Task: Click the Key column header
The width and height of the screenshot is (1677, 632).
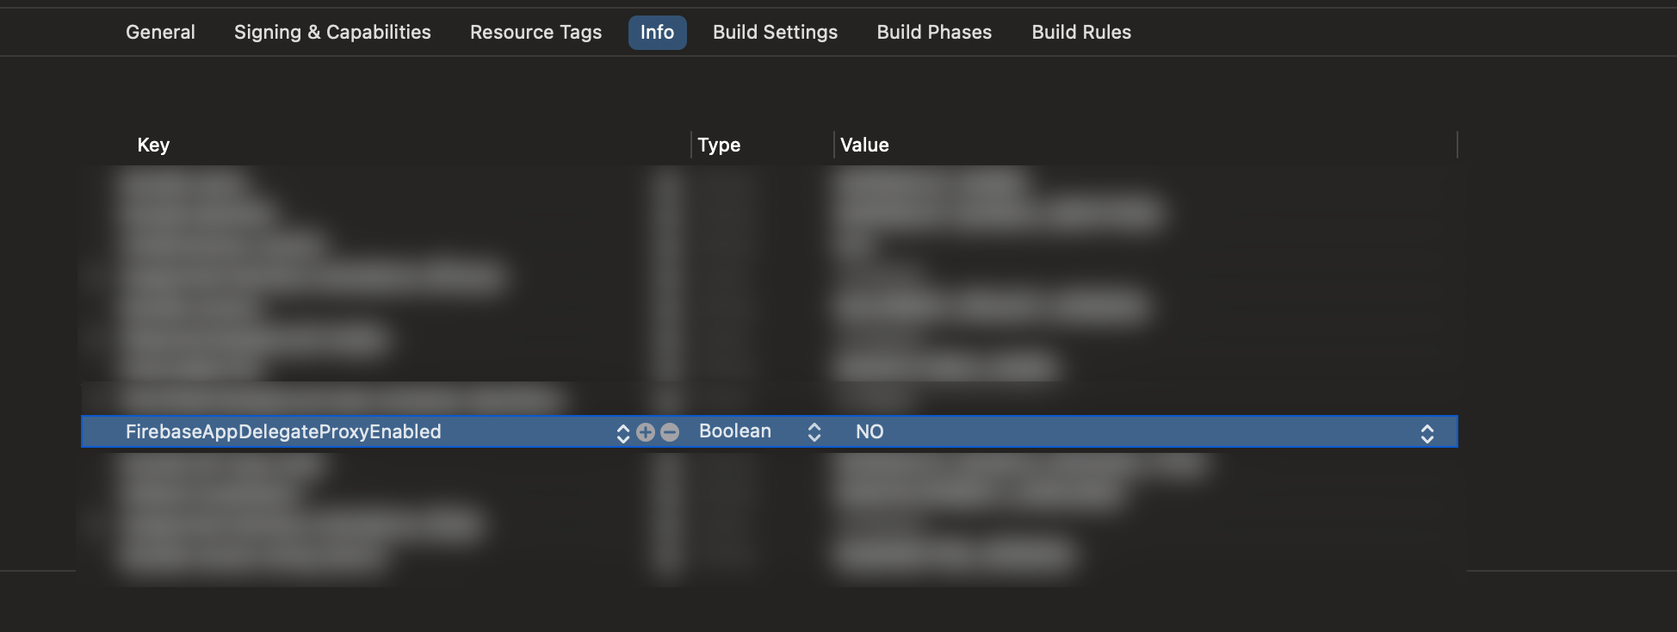Action: [x=153, y=145]
